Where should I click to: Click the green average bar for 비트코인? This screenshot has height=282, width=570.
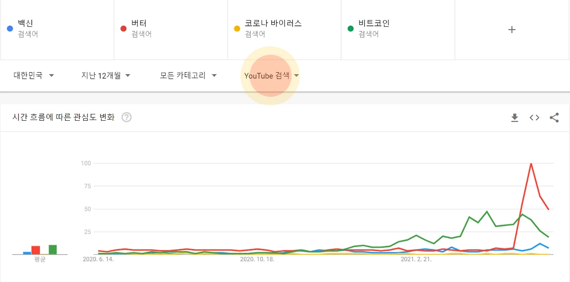[x=53, y=249]
